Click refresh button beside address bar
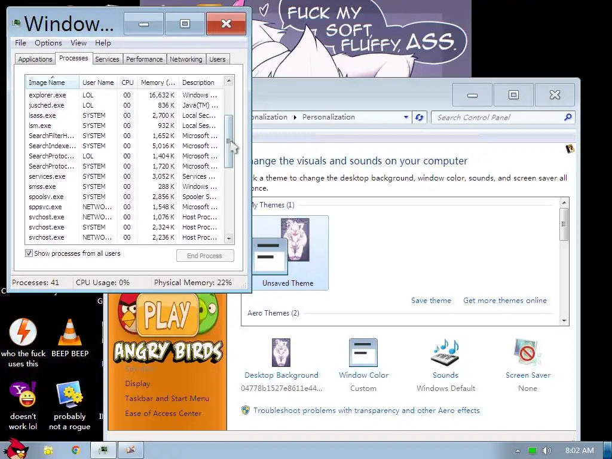 coord(419,118)
